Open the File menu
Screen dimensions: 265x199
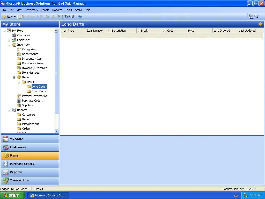[x=4, y=10]
